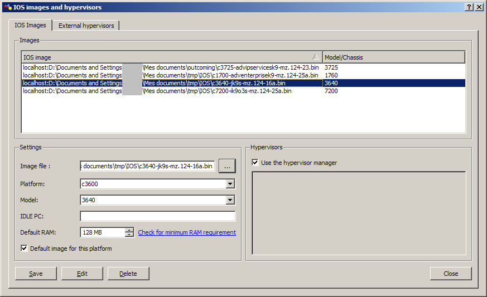
Task: Click the browse button next to Image file
Action: 226,166
